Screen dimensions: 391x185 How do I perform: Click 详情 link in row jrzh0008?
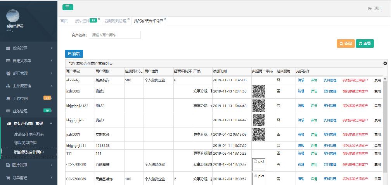(314, 91)
